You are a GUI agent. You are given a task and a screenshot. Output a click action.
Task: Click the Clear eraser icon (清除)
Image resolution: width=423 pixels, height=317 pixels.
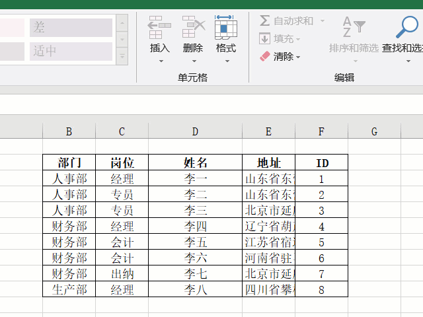pyautogui.click(x=265, y=56)
